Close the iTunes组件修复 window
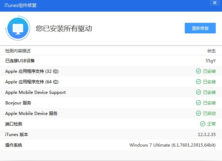Image resolution: width=222 pixels, height=161 pixels. click(215, 3)
